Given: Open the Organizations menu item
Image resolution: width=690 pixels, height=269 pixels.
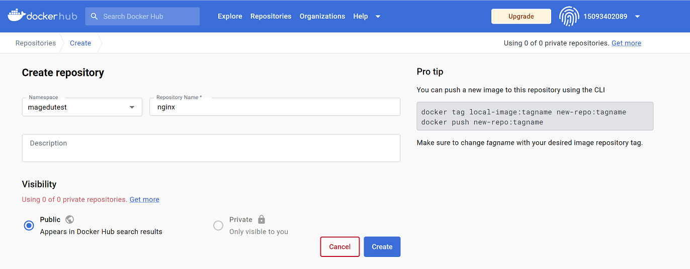Looking at the screenshot, I should (322, 16).
